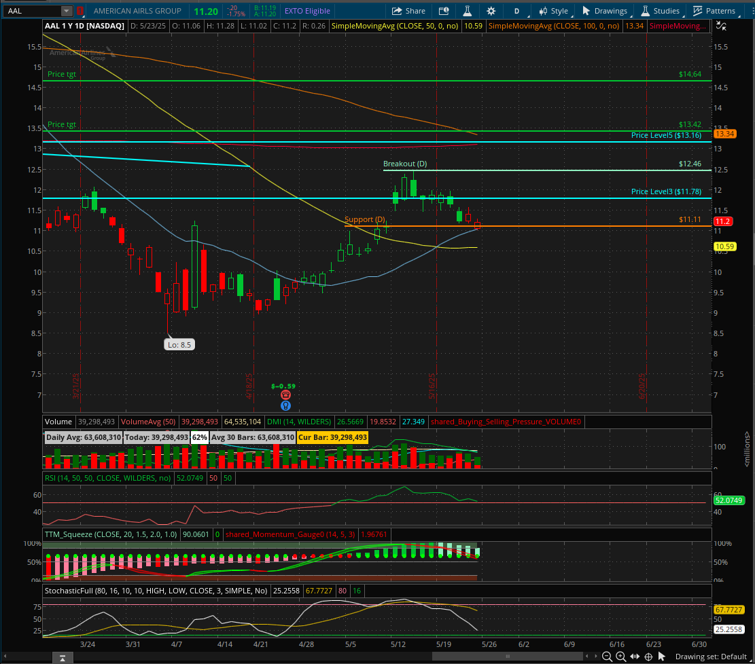Click the 4/18/25 vertical date marker
This screenshot has width=755, height=664.
[x=249, y=386]
